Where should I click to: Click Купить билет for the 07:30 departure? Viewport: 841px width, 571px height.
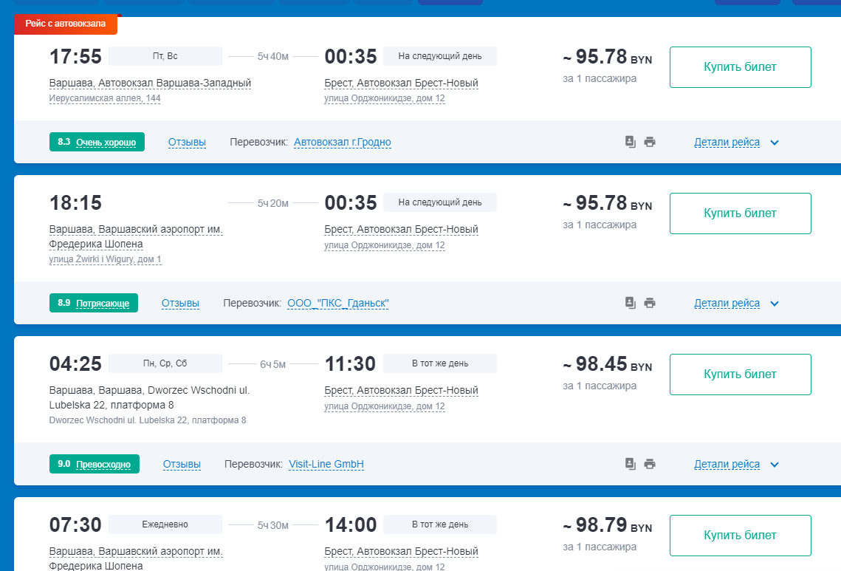tap(740, 536)
